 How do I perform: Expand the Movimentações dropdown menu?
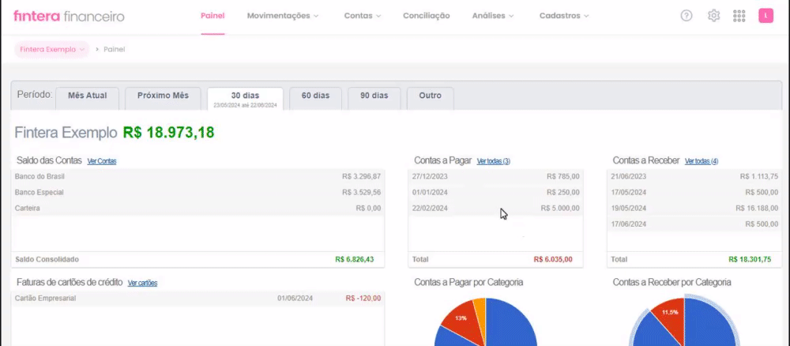tap(283, 16)
